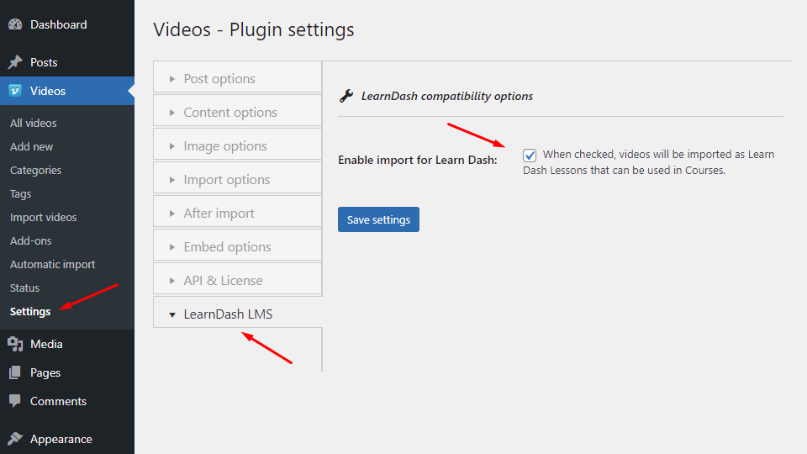Open the Content options tab
The height and width of the screenshot is (454, 807).
238,111
